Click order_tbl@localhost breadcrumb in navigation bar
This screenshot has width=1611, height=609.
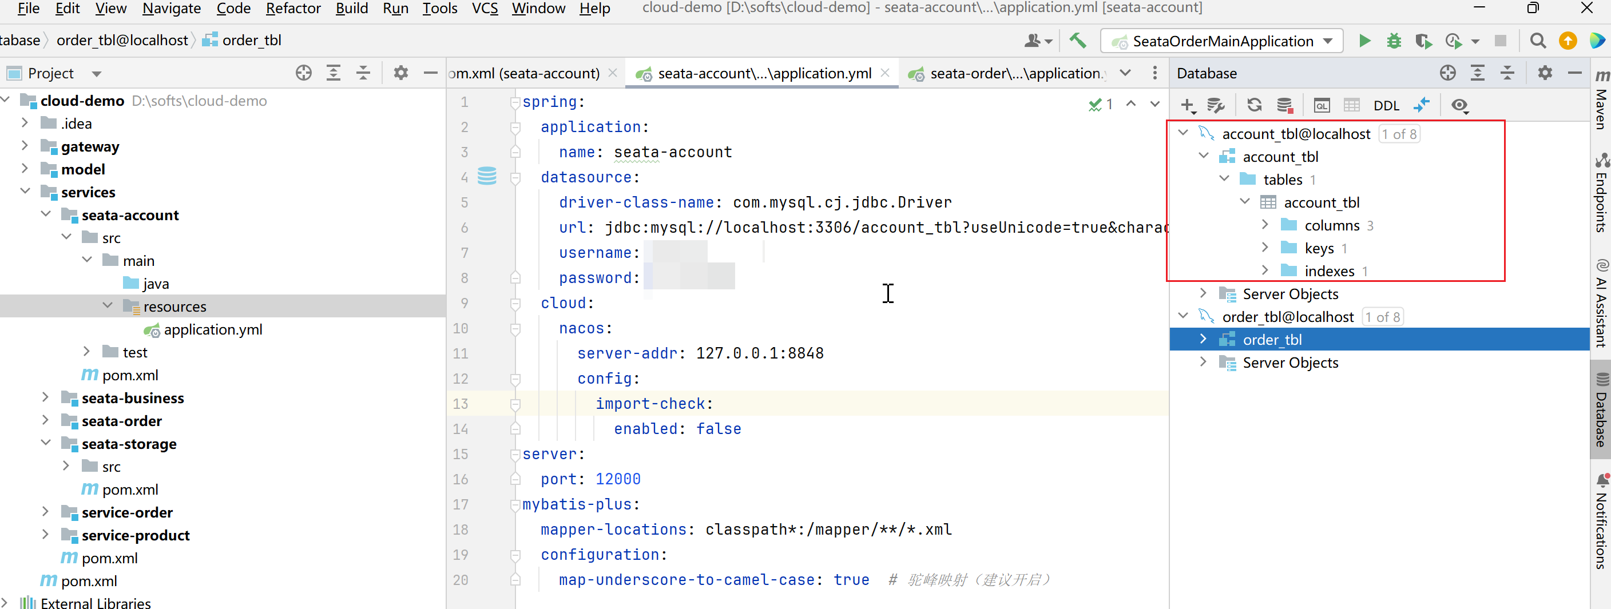point(122,41)
